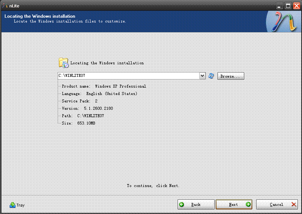Image resolution: width=302 pixels, height=214 pixels.
Task: Click the red X icon on the Cancel button
Action: coord(294,204)
